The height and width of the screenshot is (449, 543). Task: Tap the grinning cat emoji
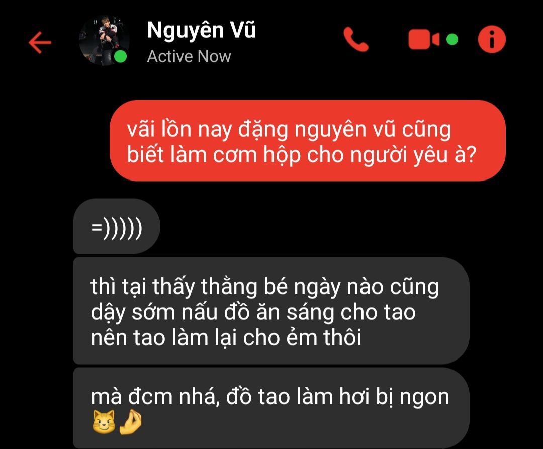pyautogui.click(x=104, y=422)
